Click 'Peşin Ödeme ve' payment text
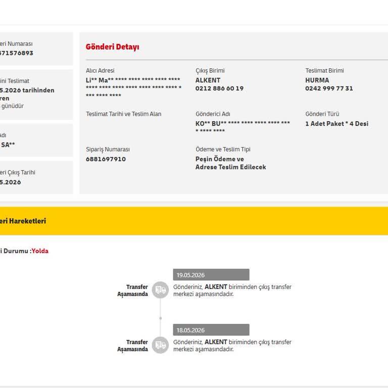Screen dimensions: 388x388 click(x=219, y=159)
